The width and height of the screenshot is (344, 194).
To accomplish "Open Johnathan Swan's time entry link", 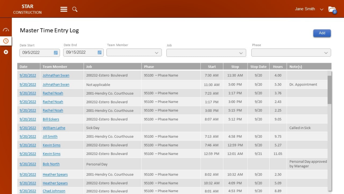I will click(56, 75).
